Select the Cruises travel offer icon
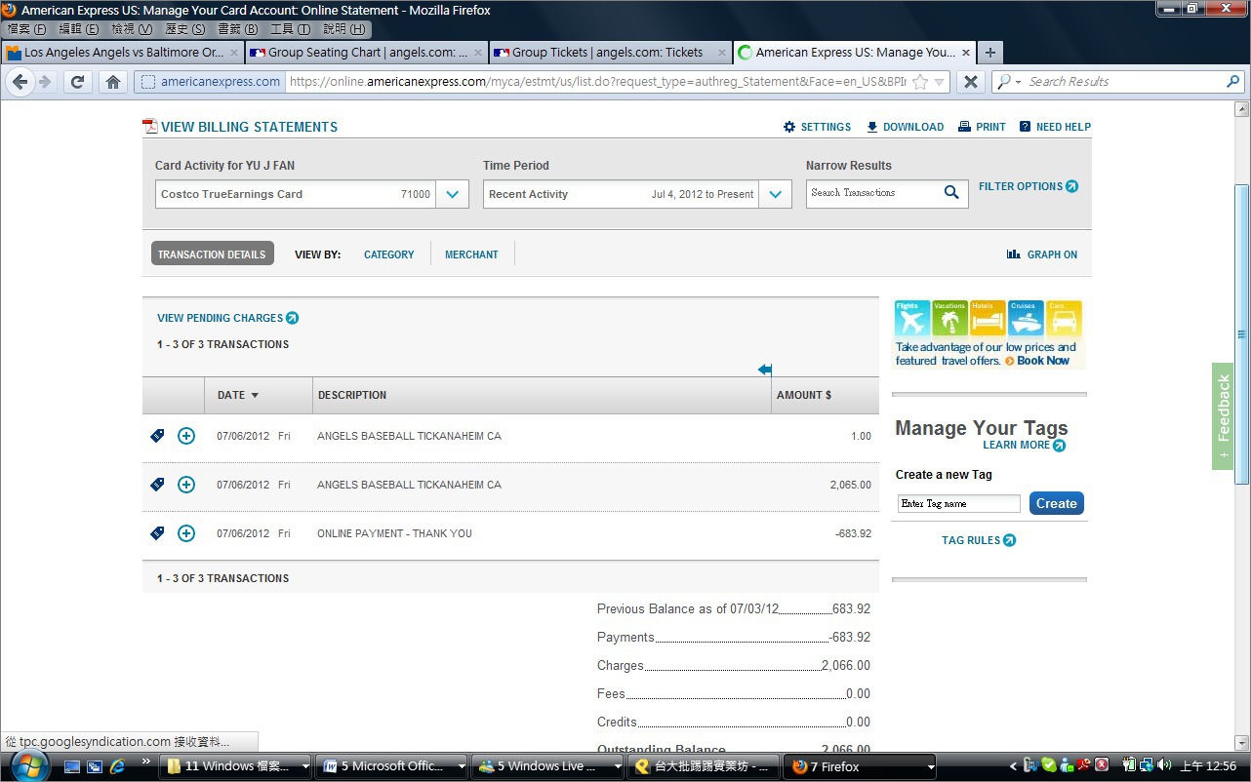The image size is (1251, 782). [x=1026, y=319]
